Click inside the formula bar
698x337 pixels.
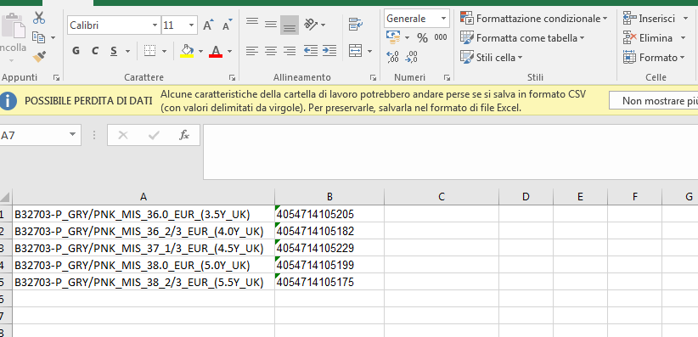point(451,152)
